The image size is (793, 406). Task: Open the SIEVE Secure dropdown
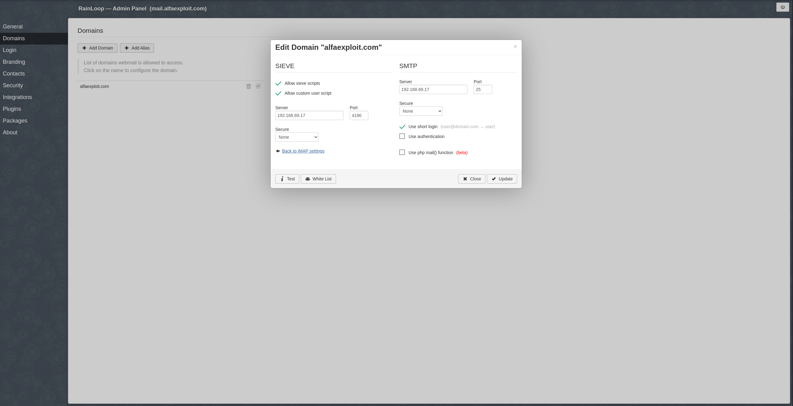pyautogui.click(x=297, y=137)
